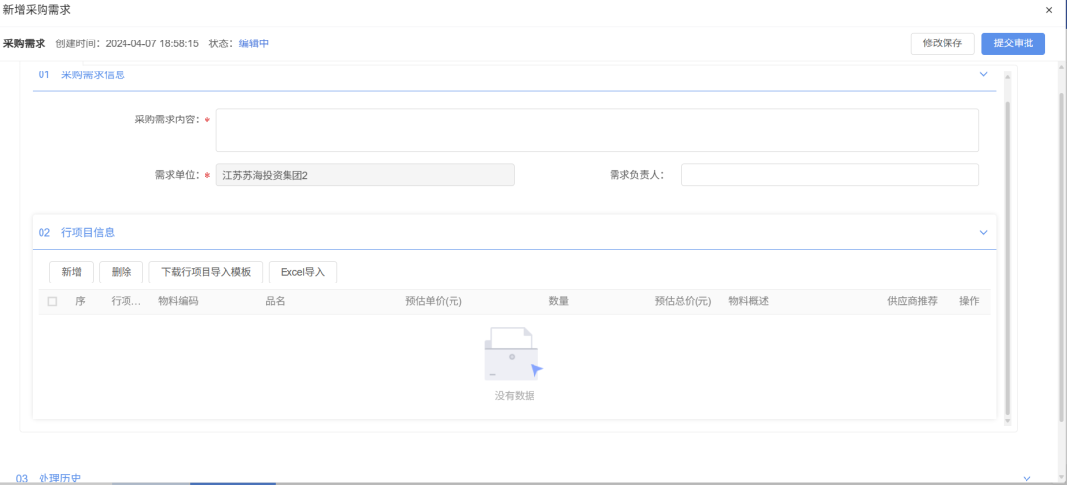This screenshot has width=1067, height=485.
Task: Close the 新增采购需求 dialog
Action: pyautogui.click(x=1048, y=9)
